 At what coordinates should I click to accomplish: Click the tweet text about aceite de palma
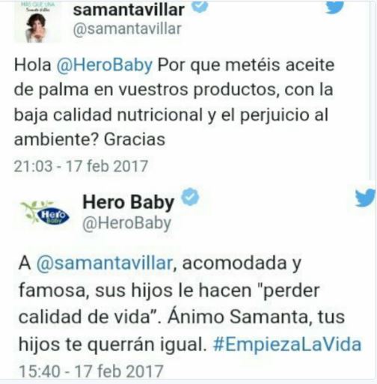174,102
